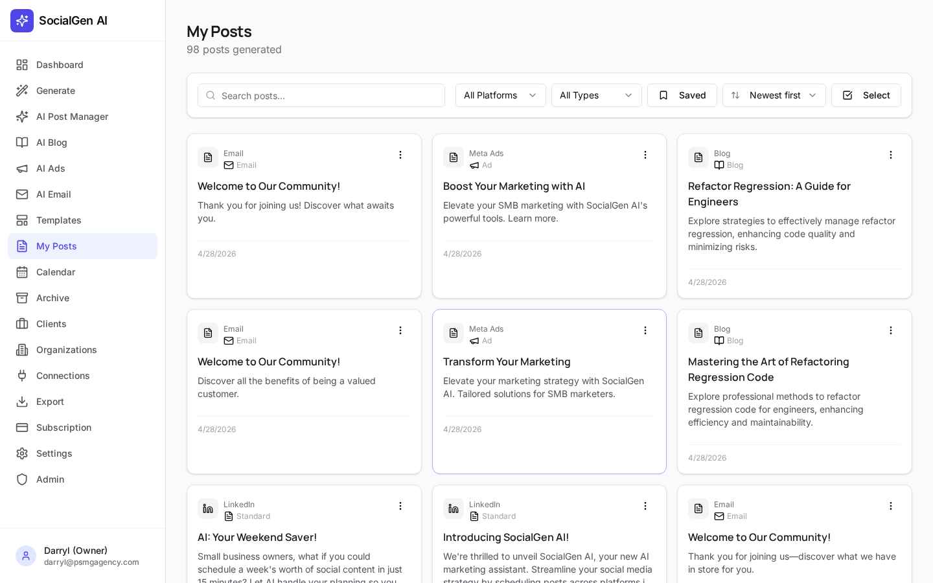Click the Templates sidebar icon
Image resolution: width=933 pixels, height=583 pixels.
(22, 220)
